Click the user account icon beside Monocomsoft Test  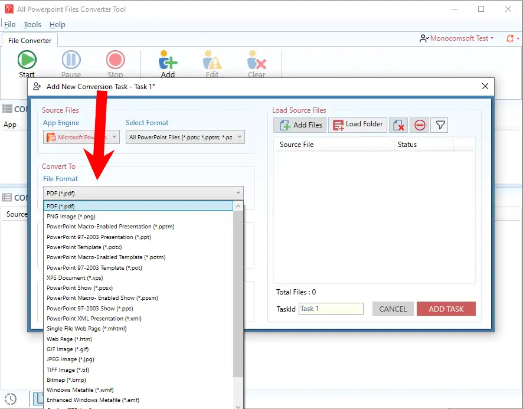pos(424,39)
